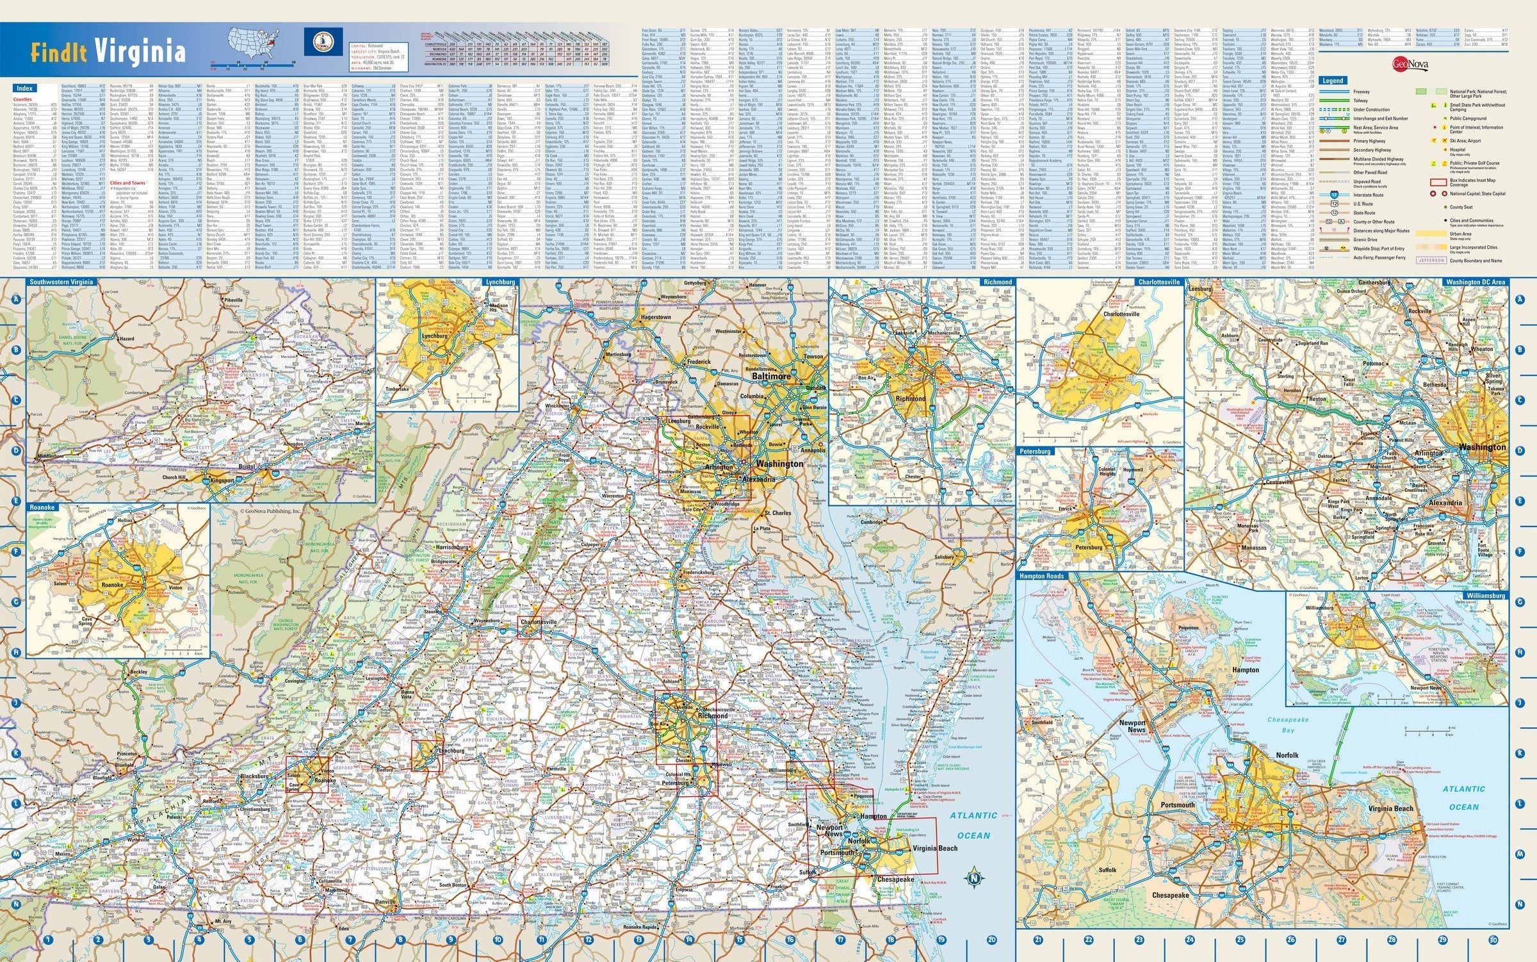Click the Hospital symbol in the legend
Screen dimensions: 1537x962
[x=1445, y=149]
